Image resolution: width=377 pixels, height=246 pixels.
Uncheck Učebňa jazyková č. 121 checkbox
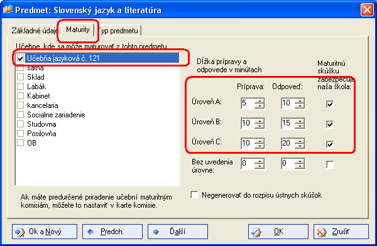(21, 58)
